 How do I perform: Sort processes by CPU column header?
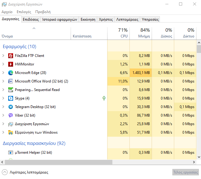118,33
